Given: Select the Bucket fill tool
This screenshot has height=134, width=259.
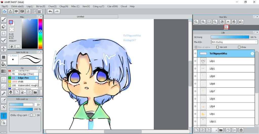Looking at the screenshot, I should tap(4, 64).
